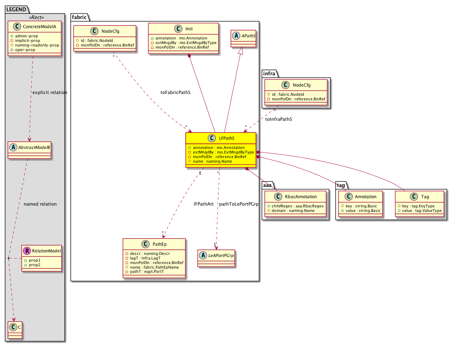454x345 pixels.
Task: Select the pink R icon of RelationModel
Action: coord(27,251)
